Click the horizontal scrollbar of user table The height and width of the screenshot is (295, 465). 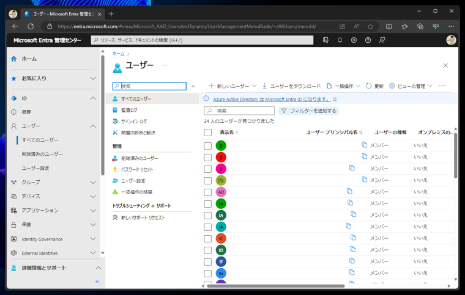[276, 286]
